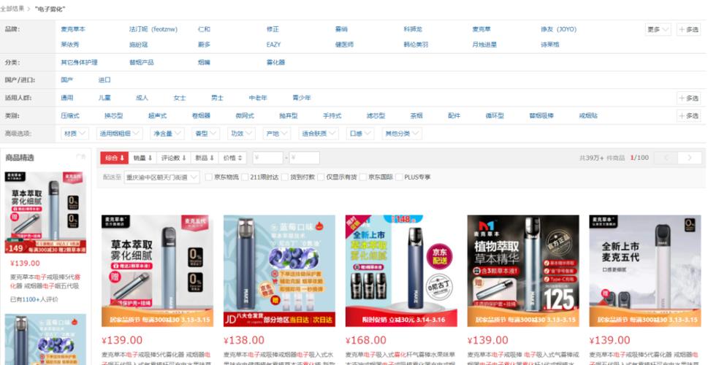The image size is (708, 365).
Task: Check the 211限时达 checkbox
Action: (245, 177)
